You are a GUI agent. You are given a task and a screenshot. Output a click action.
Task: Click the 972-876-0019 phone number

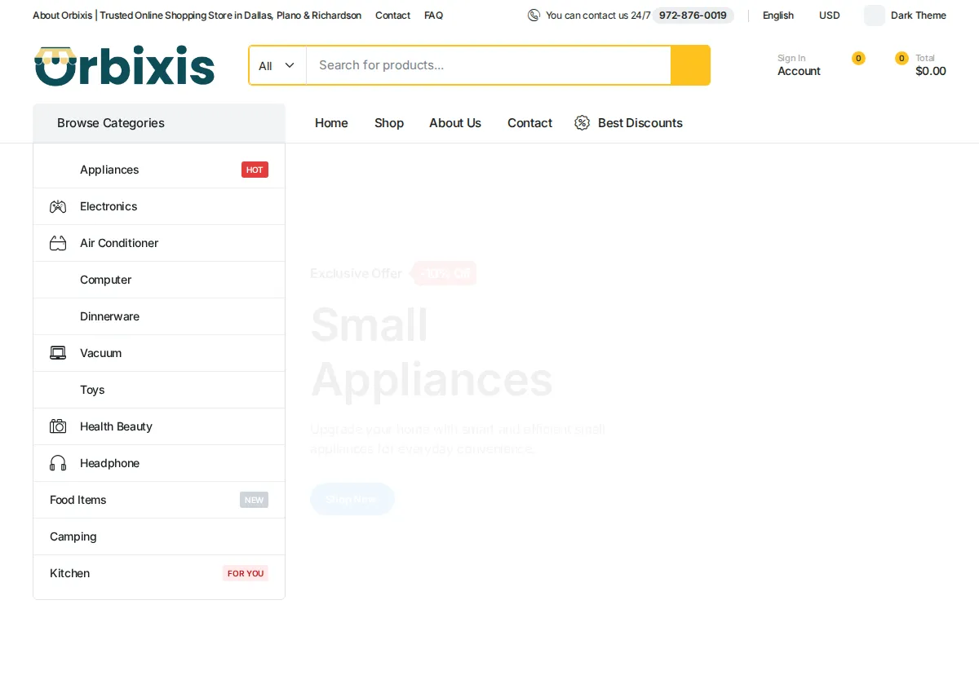(693, 15)
